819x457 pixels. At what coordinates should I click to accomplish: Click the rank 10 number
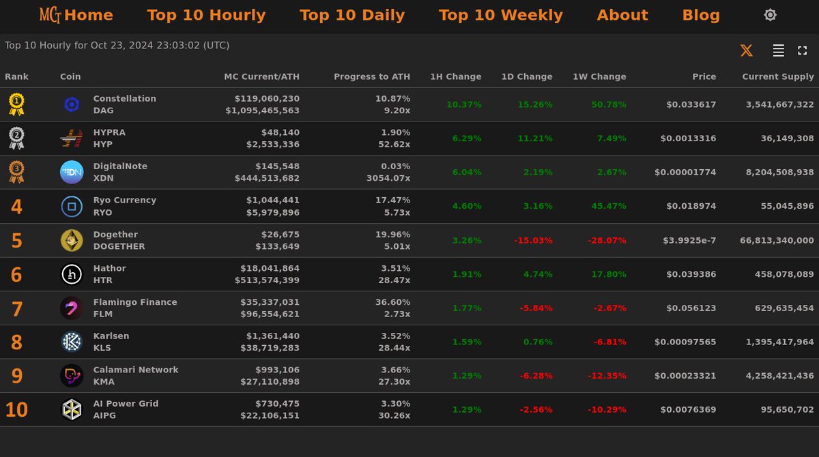[x=16, y=410]
